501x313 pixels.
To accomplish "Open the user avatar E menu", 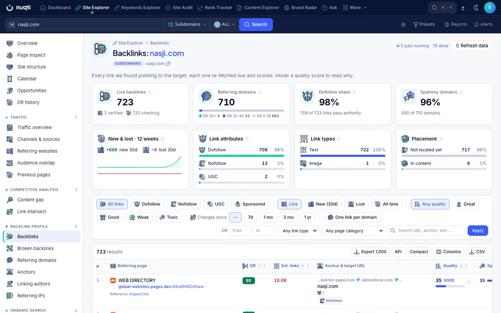I will (490, 8).
